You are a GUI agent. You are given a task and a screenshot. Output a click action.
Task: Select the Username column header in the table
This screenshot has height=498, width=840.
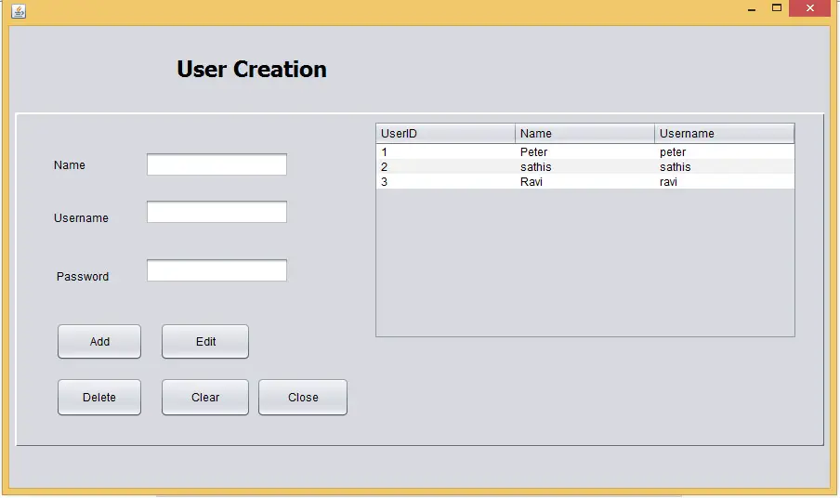pos(724,134)
